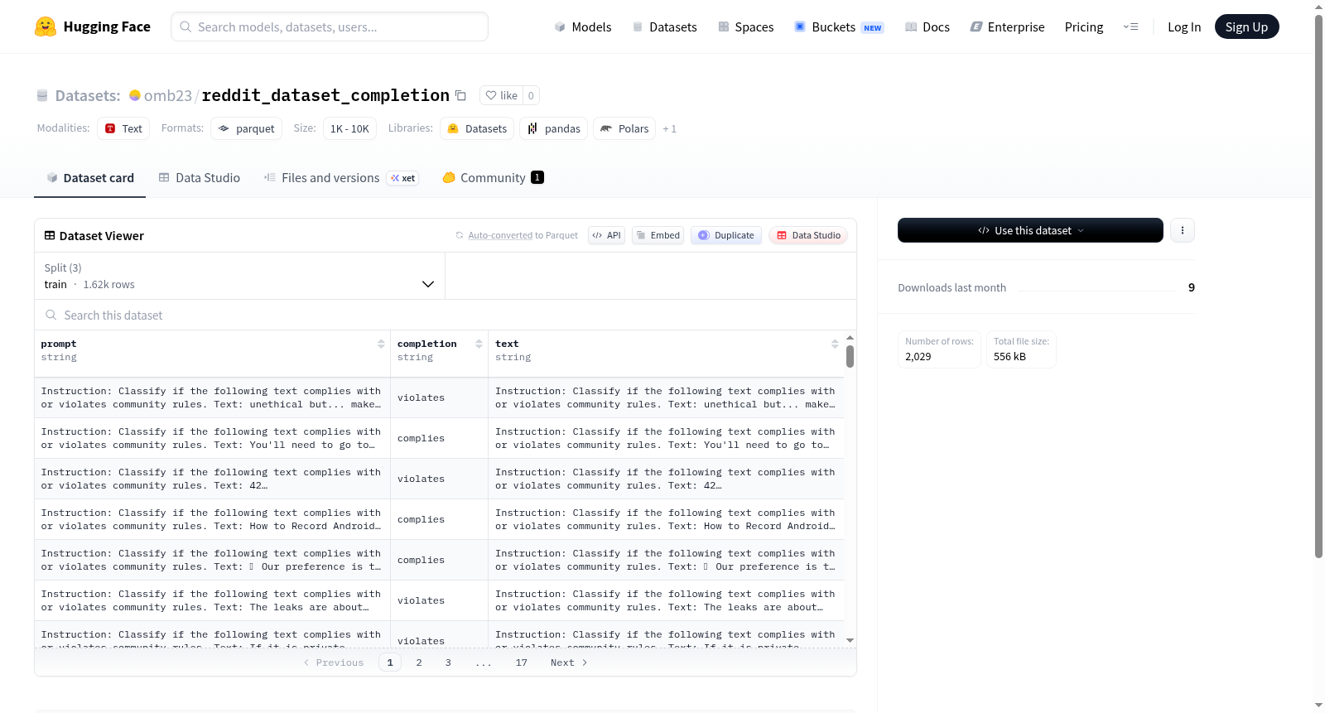The height and width of the screenshot is (713, 1325).
Task: Click the Dataset Viewer table icon
Action: 50,235
